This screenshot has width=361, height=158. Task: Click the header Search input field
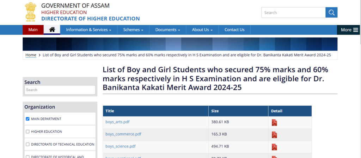coord(293,12)
